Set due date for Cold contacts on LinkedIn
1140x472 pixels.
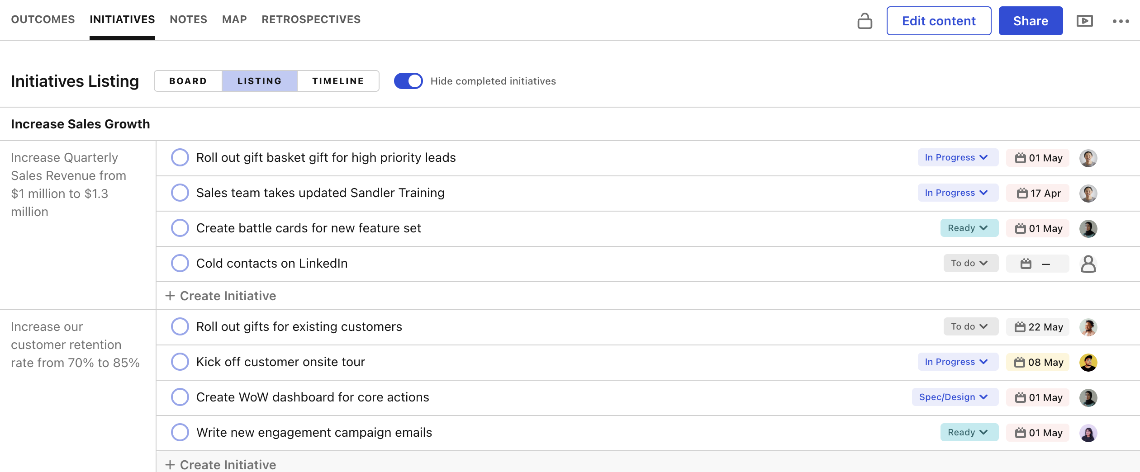click(1037, 264)
